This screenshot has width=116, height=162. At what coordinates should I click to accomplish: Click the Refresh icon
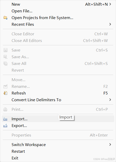click(5, 93)
